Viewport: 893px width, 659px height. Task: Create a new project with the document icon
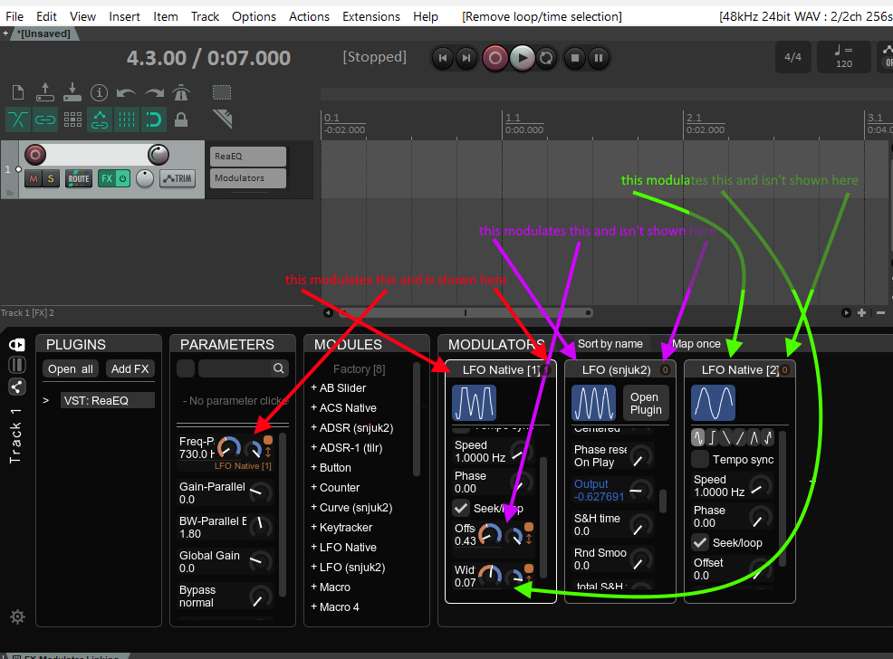pos(17,92)
